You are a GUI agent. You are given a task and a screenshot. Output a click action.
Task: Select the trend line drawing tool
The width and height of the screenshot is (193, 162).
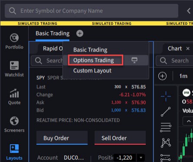pos(166,112)
